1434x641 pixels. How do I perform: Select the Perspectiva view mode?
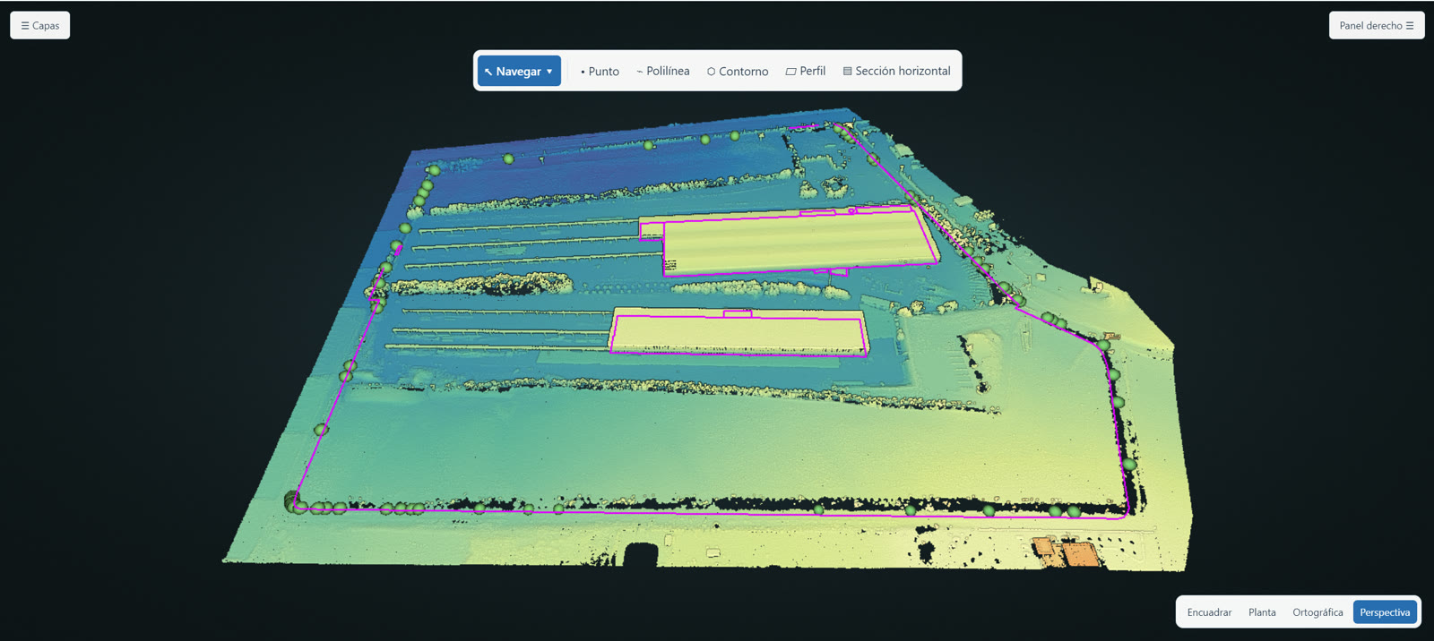click(x=1385, y=612)
